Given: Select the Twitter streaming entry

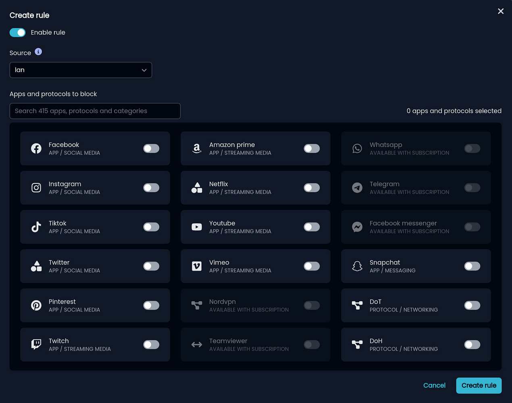Looking at the screenshot, I should pyautogui.click(x=95, y=266).
